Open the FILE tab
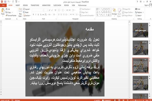Image resolution: width=152 pixels, height=101 pixels. coord(3,5)
